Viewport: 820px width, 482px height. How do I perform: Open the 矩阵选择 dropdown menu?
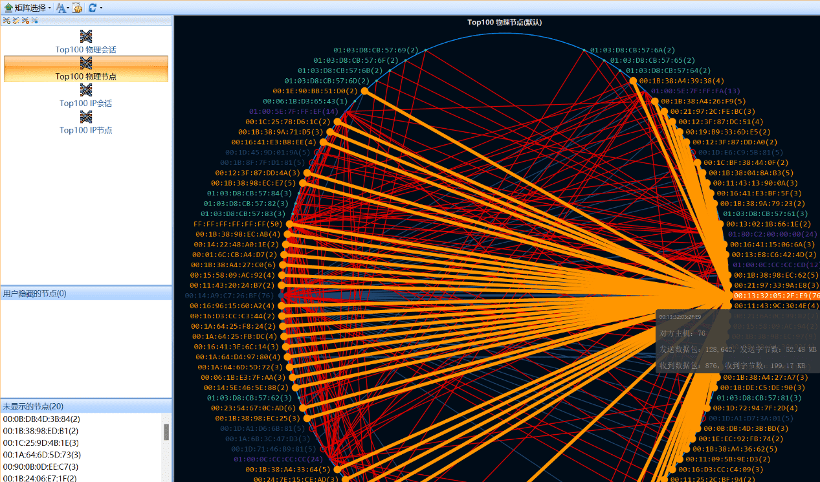pyautogui.click(x=28, y=8)
